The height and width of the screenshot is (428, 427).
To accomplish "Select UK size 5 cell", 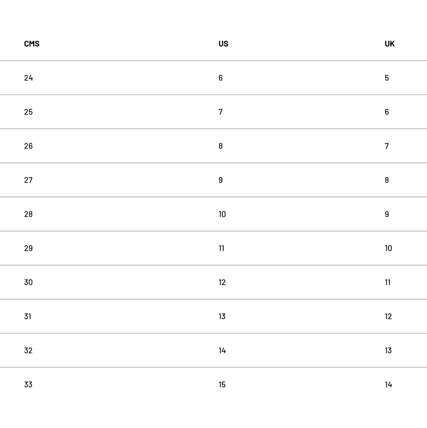I will (x=387, y=78).
